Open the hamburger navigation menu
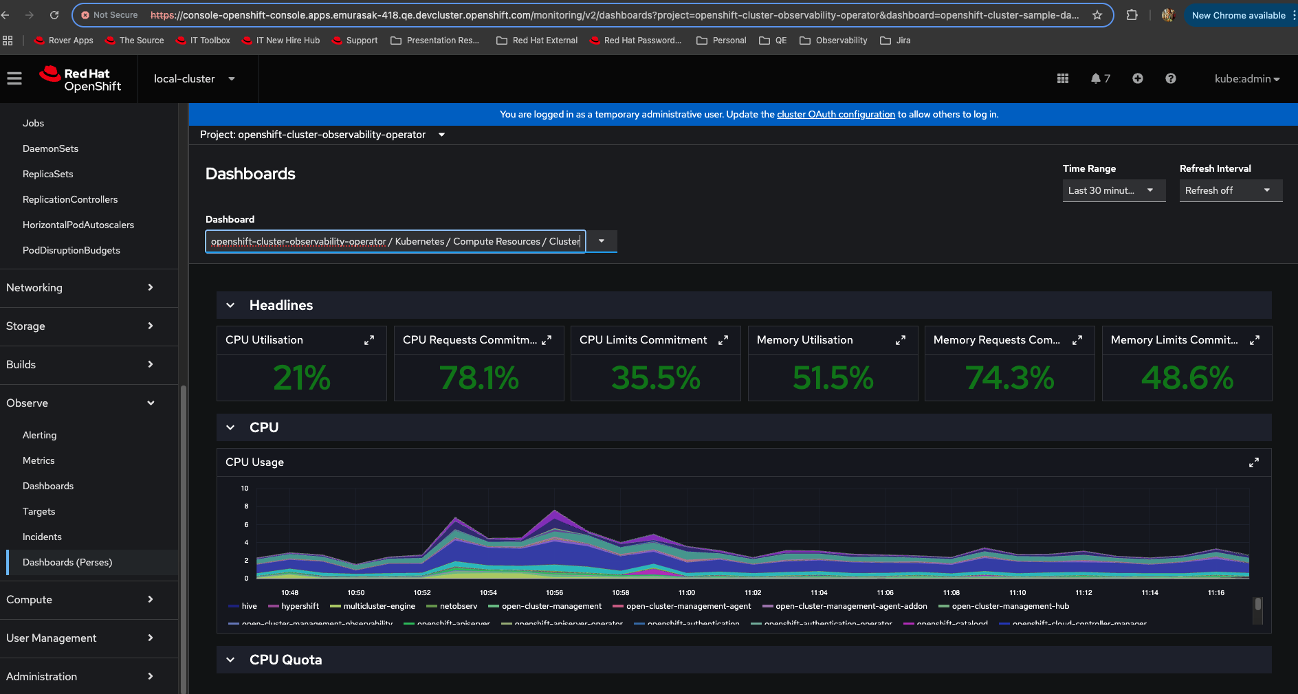The height and width of the screenshot is (694, 1298). click(x=14, y=79)
